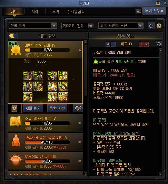Click the armor preset icon beside 세트 변환
The height and width of the screenshot is (184, 168).
[x=14, y=108]
